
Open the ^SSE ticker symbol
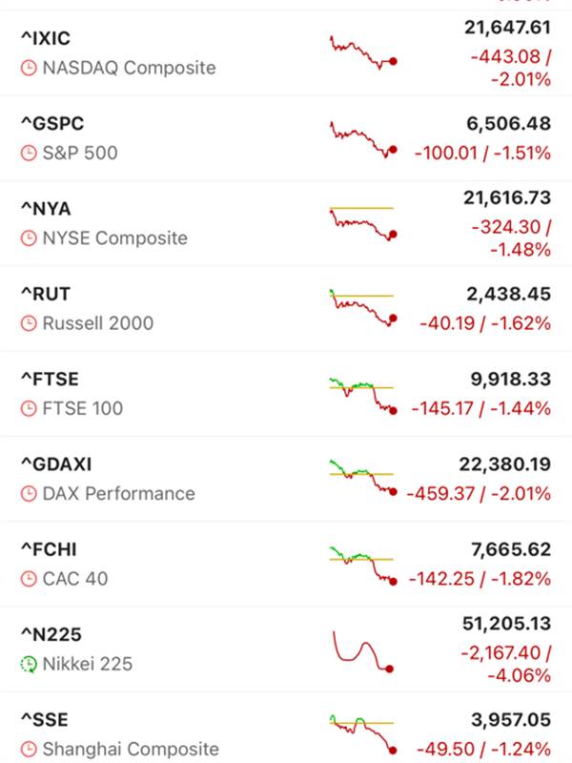(44, 720)
